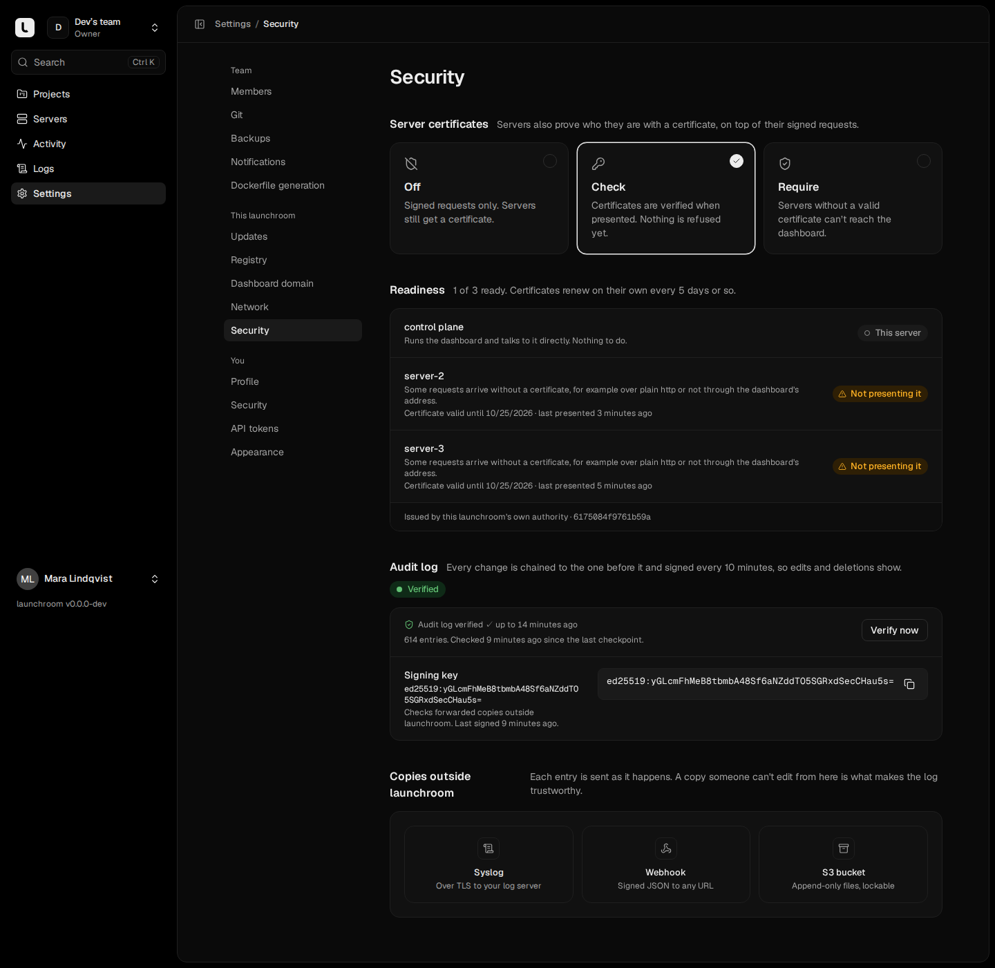This screenshot has width=995, height=968.
Task: Click the ML user avatar
Action: pos(28,579)
